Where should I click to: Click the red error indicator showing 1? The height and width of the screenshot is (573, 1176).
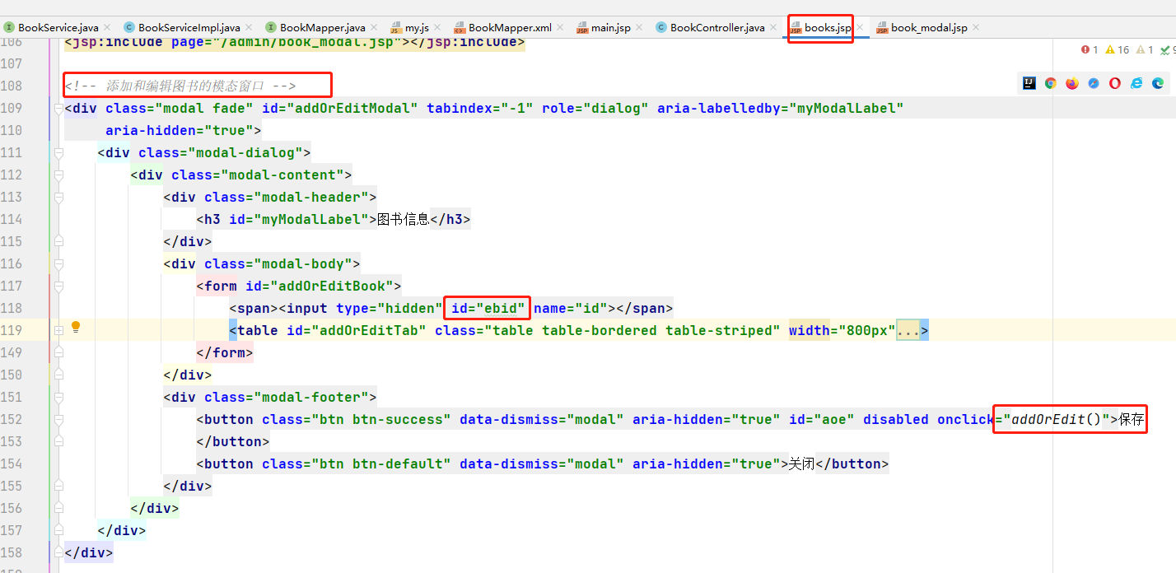point(1090,49)
